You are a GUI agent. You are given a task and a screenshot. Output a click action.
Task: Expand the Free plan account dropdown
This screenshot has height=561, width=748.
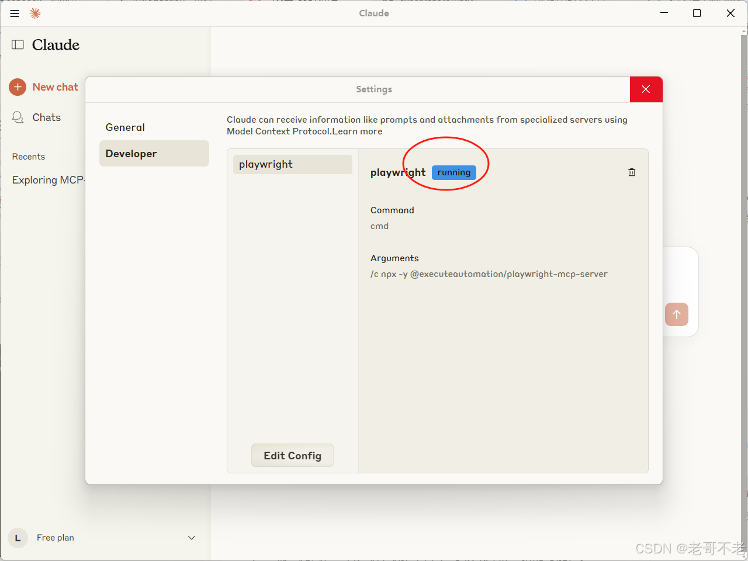pyautogui.click(x=192, y=538)
